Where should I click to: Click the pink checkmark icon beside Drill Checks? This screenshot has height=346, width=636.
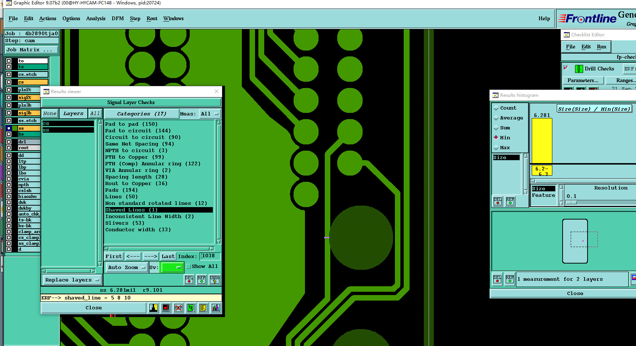point(566,68)
